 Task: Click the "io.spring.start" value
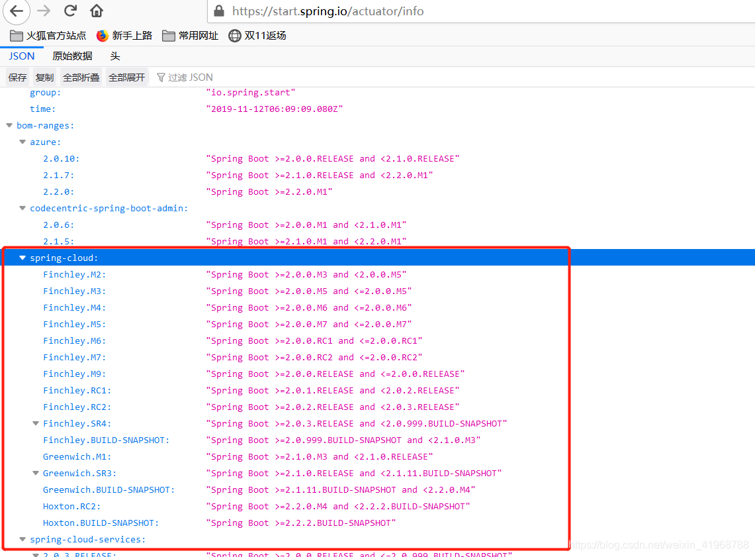tap(250, 93)
